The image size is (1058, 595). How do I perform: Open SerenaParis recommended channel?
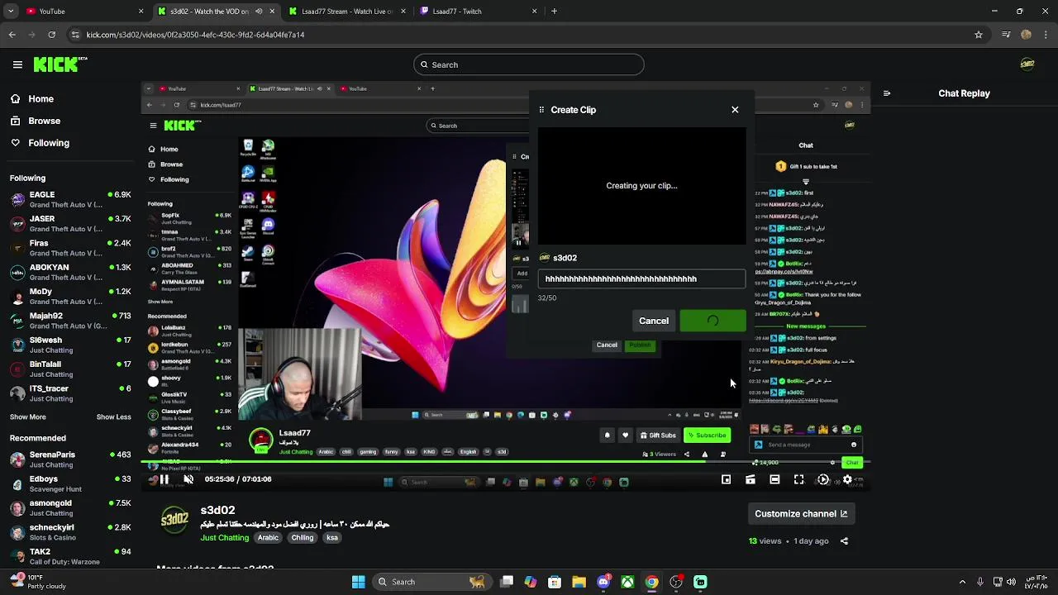click(x=70, y=459)
